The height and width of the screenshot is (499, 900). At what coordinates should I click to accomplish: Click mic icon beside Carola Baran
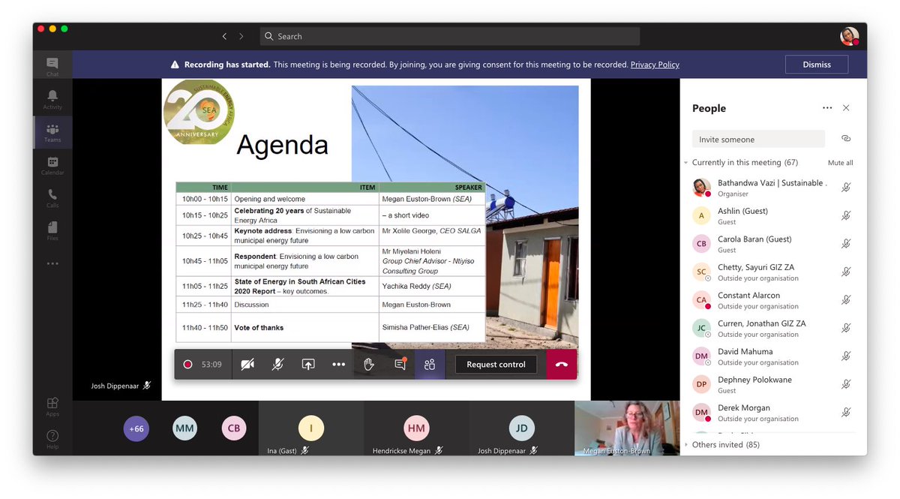pyautogui.click(x=846, y=244)
